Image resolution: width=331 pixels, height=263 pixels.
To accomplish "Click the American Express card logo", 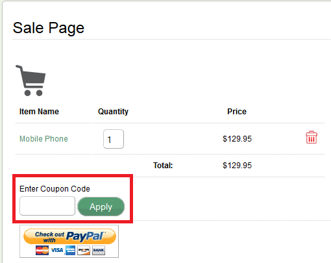I will tap(70, 251).
